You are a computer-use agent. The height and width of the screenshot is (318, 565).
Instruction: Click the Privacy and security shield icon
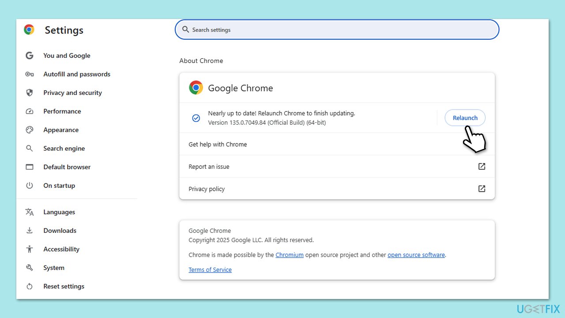click(29, 93)
